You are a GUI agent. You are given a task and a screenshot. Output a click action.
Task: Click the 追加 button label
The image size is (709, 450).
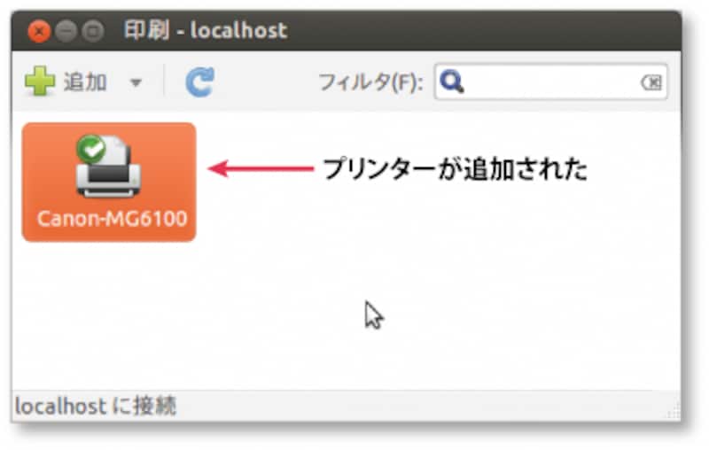tap(85, 82)
